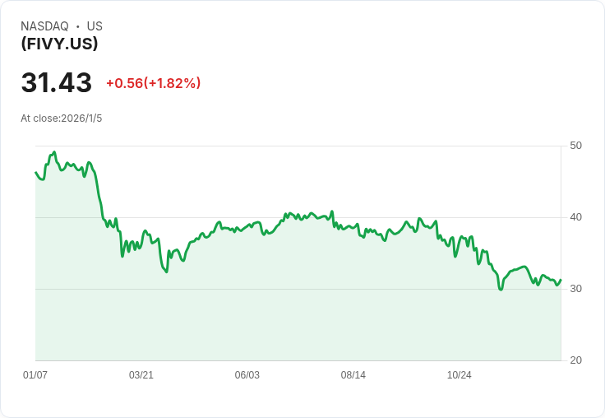Select the 10/24 date on the time axis
Viewport: 605px width, 418px height.
[x=460, y=375]
